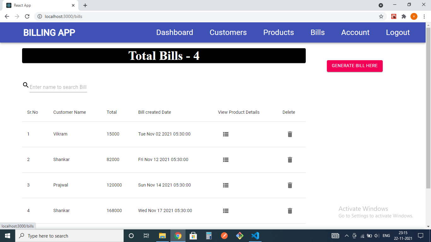View product details for Prajwal's bill
Screen dimensions: 431x242
pos(226,185)
